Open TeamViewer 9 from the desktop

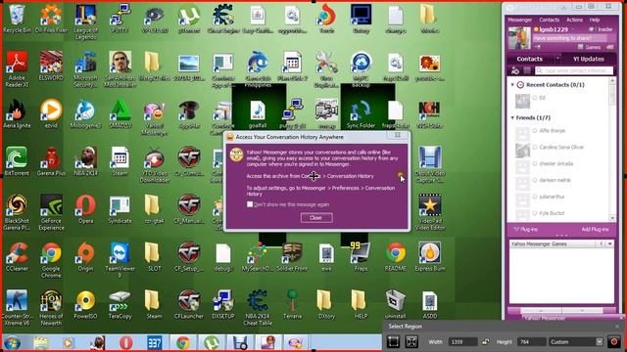tap(120, 260)
